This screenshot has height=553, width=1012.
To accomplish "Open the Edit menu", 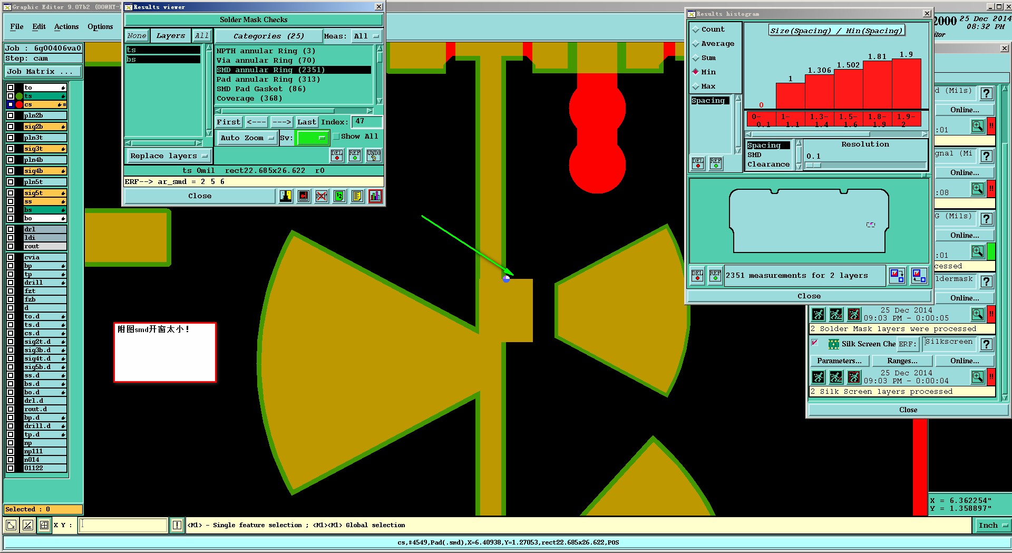I will pyautogui.click(x=39, y=27).
